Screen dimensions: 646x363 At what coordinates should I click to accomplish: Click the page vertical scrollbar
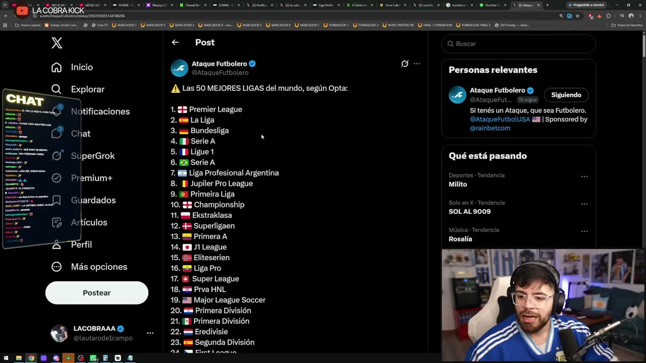643,45
